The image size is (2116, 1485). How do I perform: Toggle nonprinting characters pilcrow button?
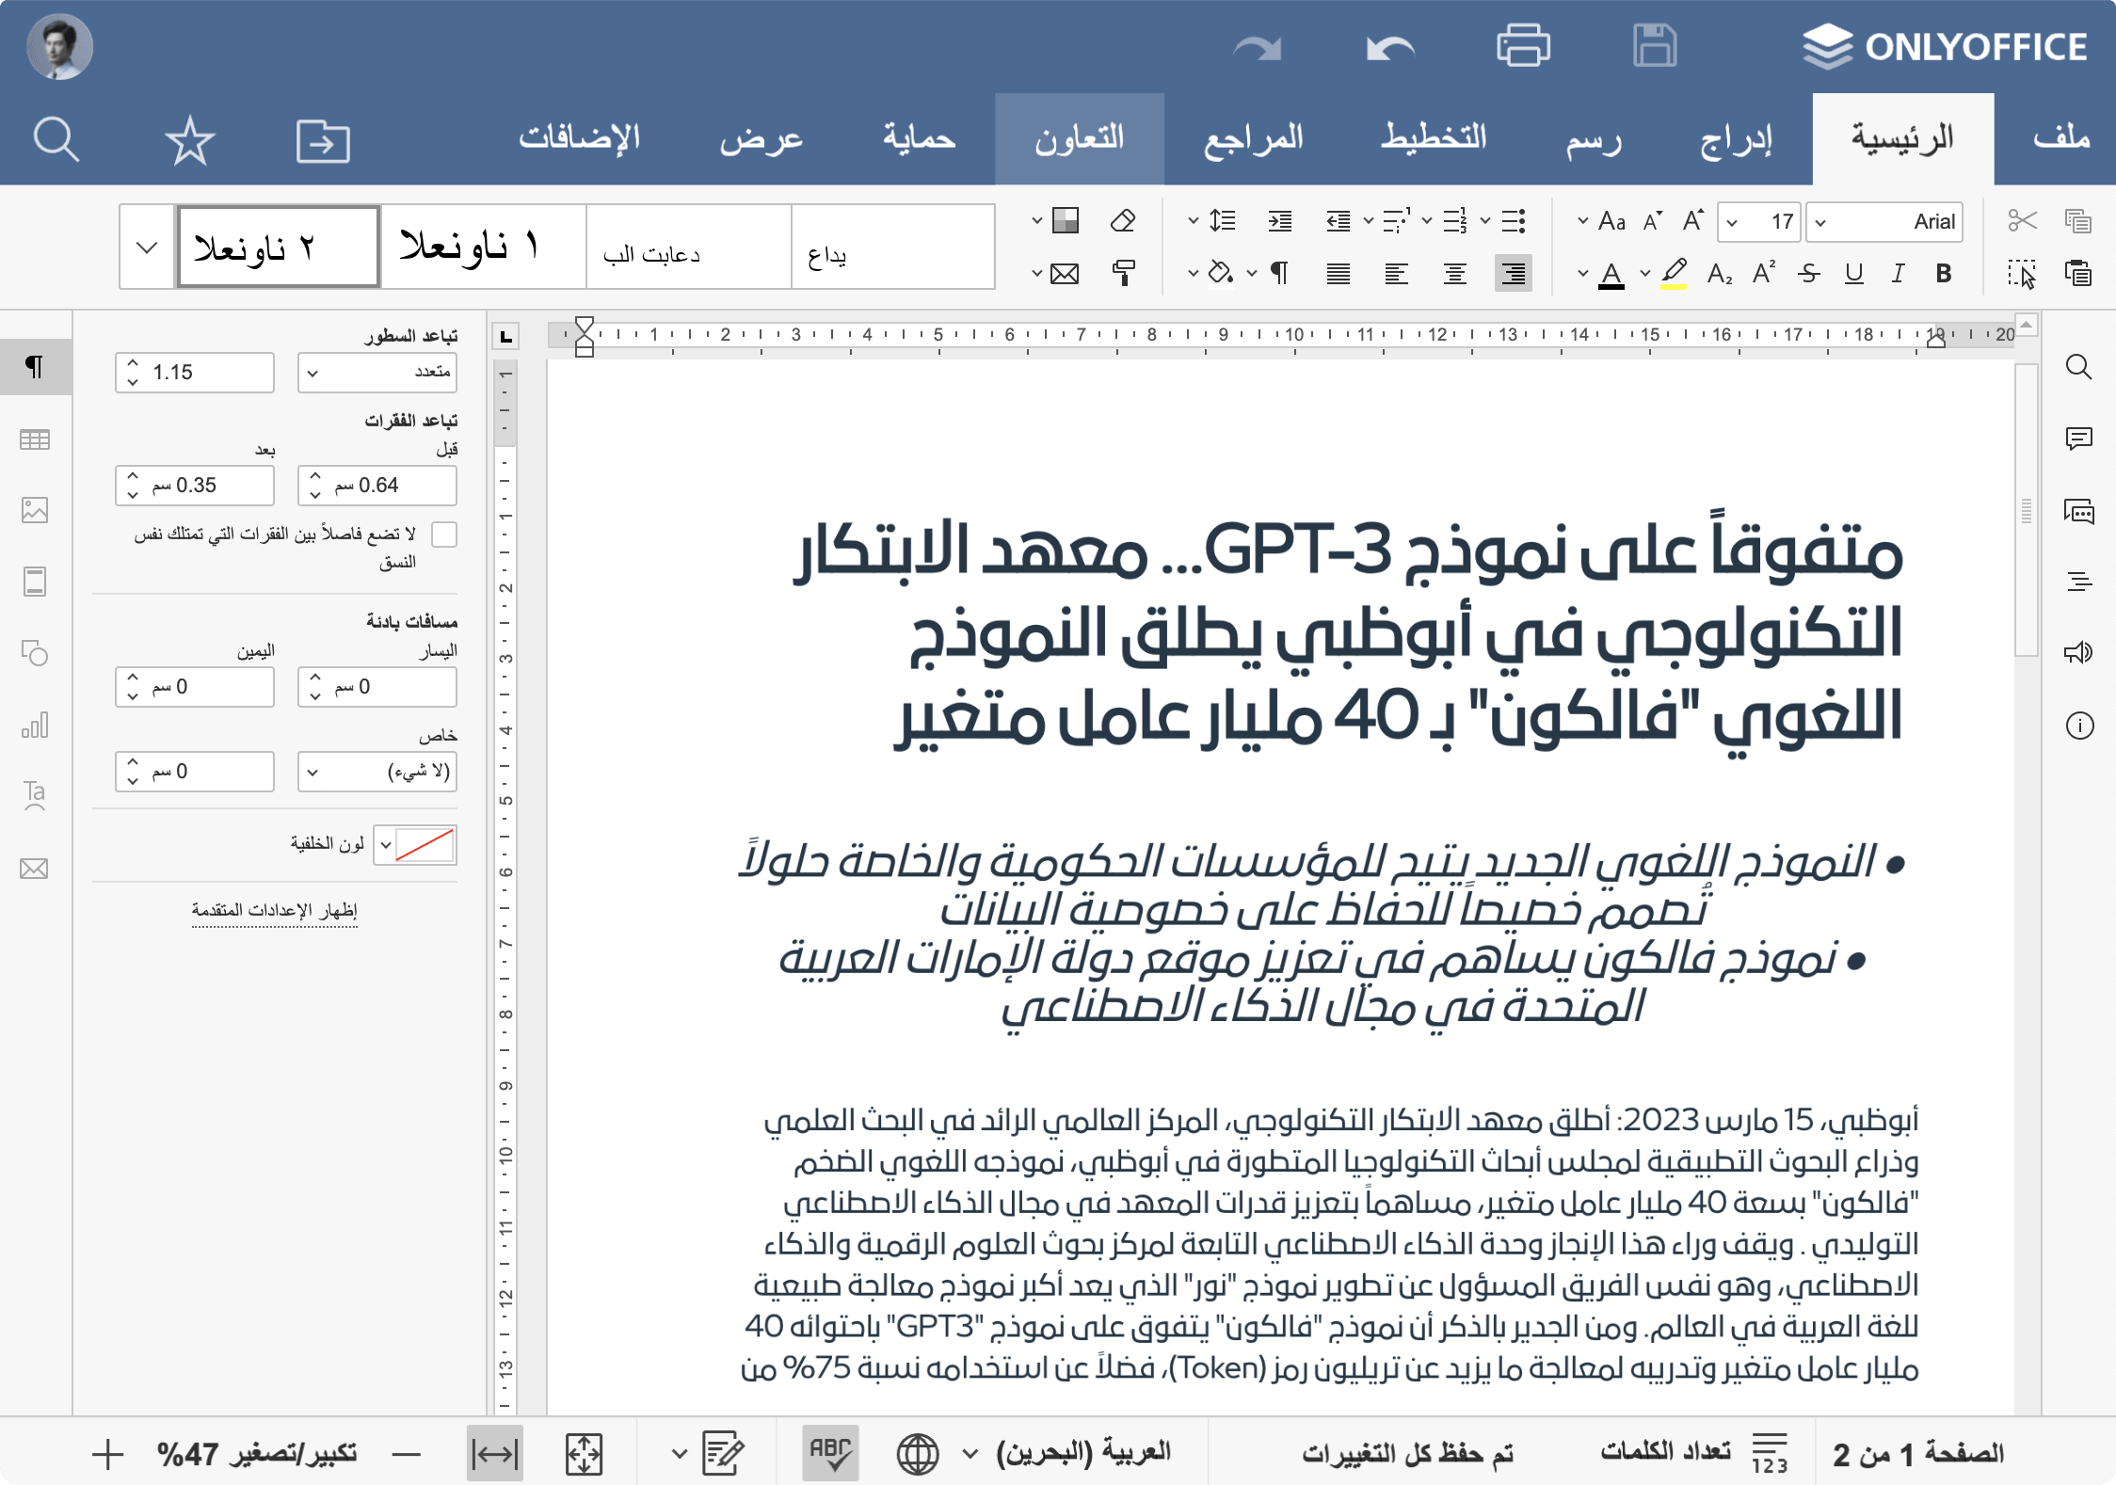pyautogui.click(x=1279, y=274)
